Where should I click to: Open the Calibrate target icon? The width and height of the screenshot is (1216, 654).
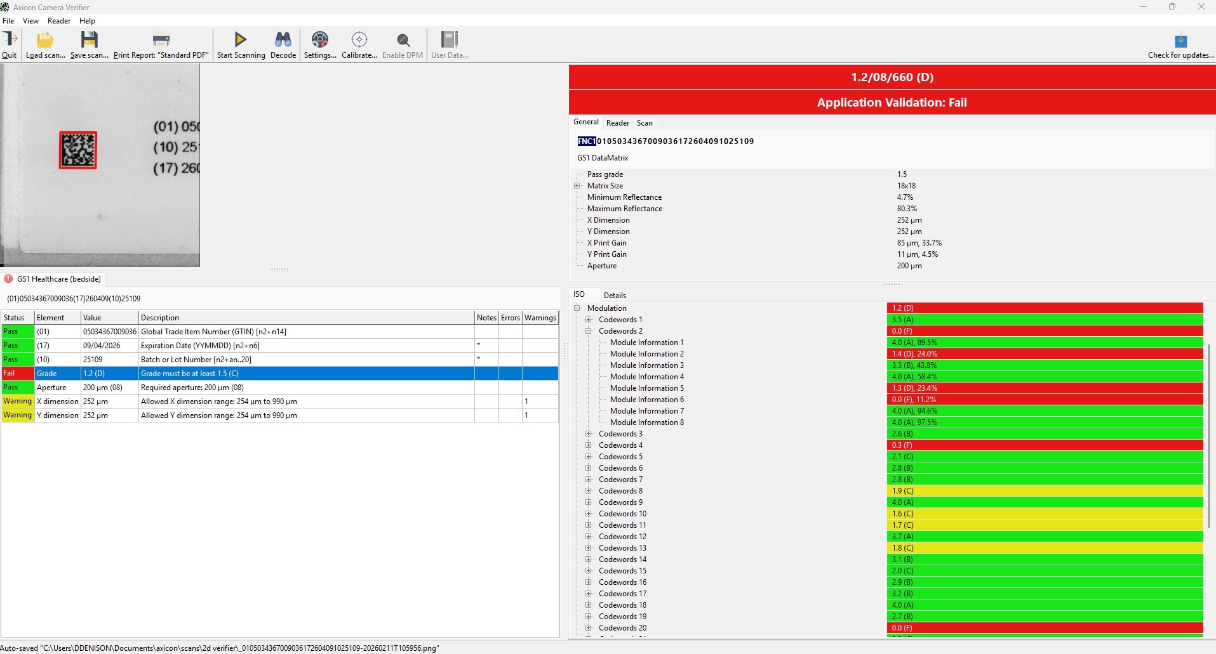pos(359,41)
